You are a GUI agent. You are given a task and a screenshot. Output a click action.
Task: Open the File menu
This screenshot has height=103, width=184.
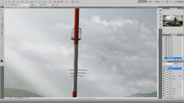point(6,2)
